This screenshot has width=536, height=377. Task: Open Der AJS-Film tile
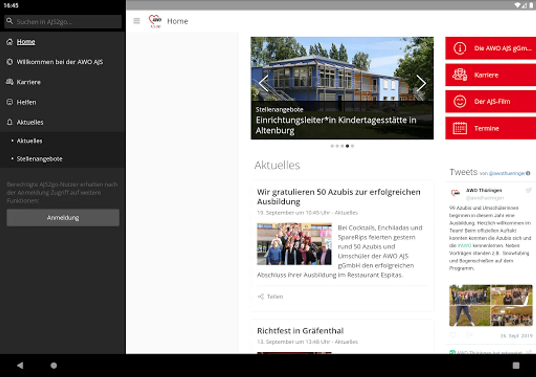coord(490,101)
